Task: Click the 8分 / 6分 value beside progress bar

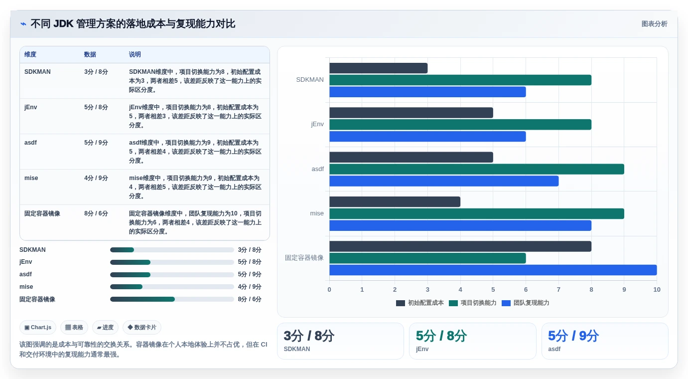Action: pos(250,299)
